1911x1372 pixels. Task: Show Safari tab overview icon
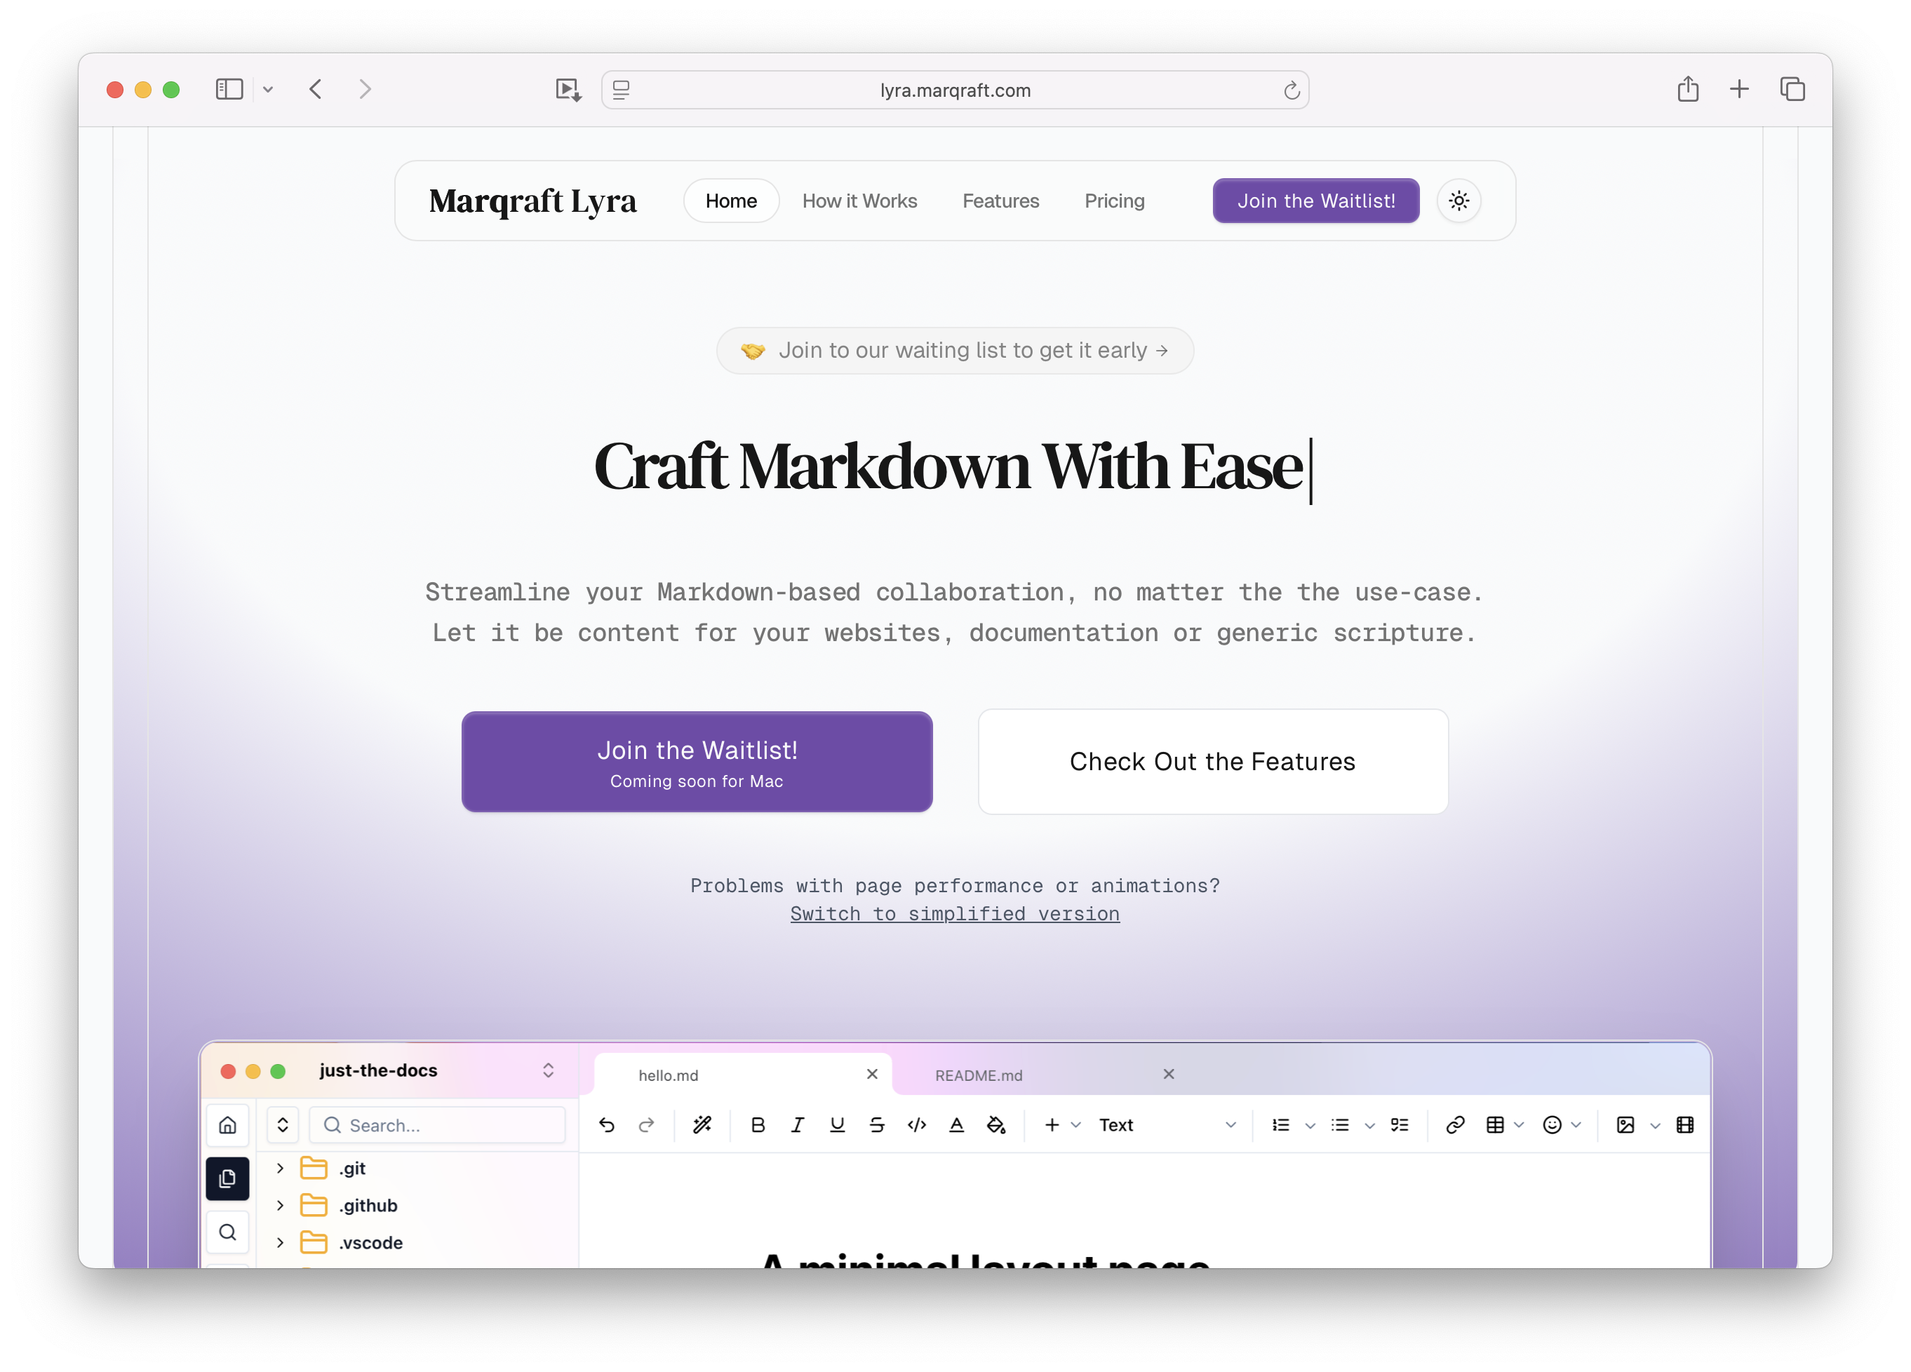coord(1792,89)
